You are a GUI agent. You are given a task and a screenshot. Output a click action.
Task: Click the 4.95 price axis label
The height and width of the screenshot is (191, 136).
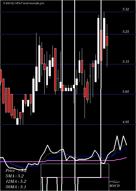[x=126, y=122]
